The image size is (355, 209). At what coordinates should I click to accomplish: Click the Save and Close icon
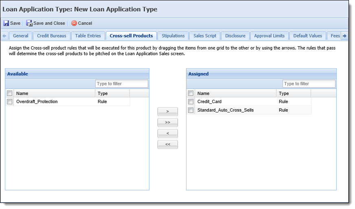29,23
